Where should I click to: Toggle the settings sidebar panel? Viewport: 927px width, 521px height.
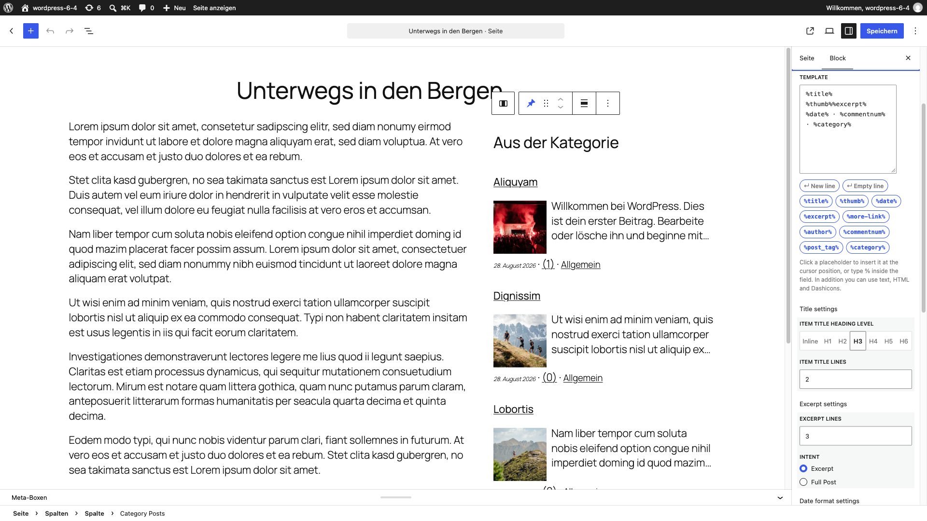click(x=849, y=31)
